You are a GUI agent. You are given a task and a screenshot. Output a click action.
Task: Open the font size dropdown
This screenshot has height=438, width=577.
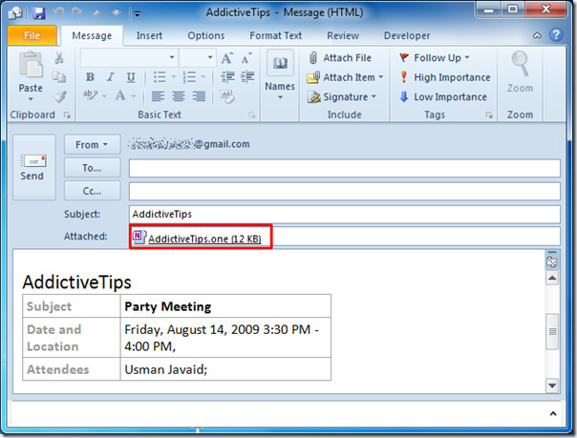[x=210, y=57]
